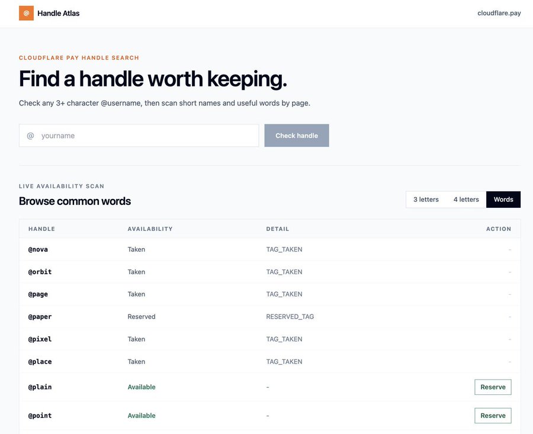This screenshot has width=533, height=434.
Task: Click the HANDLE column header
Action: (41, 229)
